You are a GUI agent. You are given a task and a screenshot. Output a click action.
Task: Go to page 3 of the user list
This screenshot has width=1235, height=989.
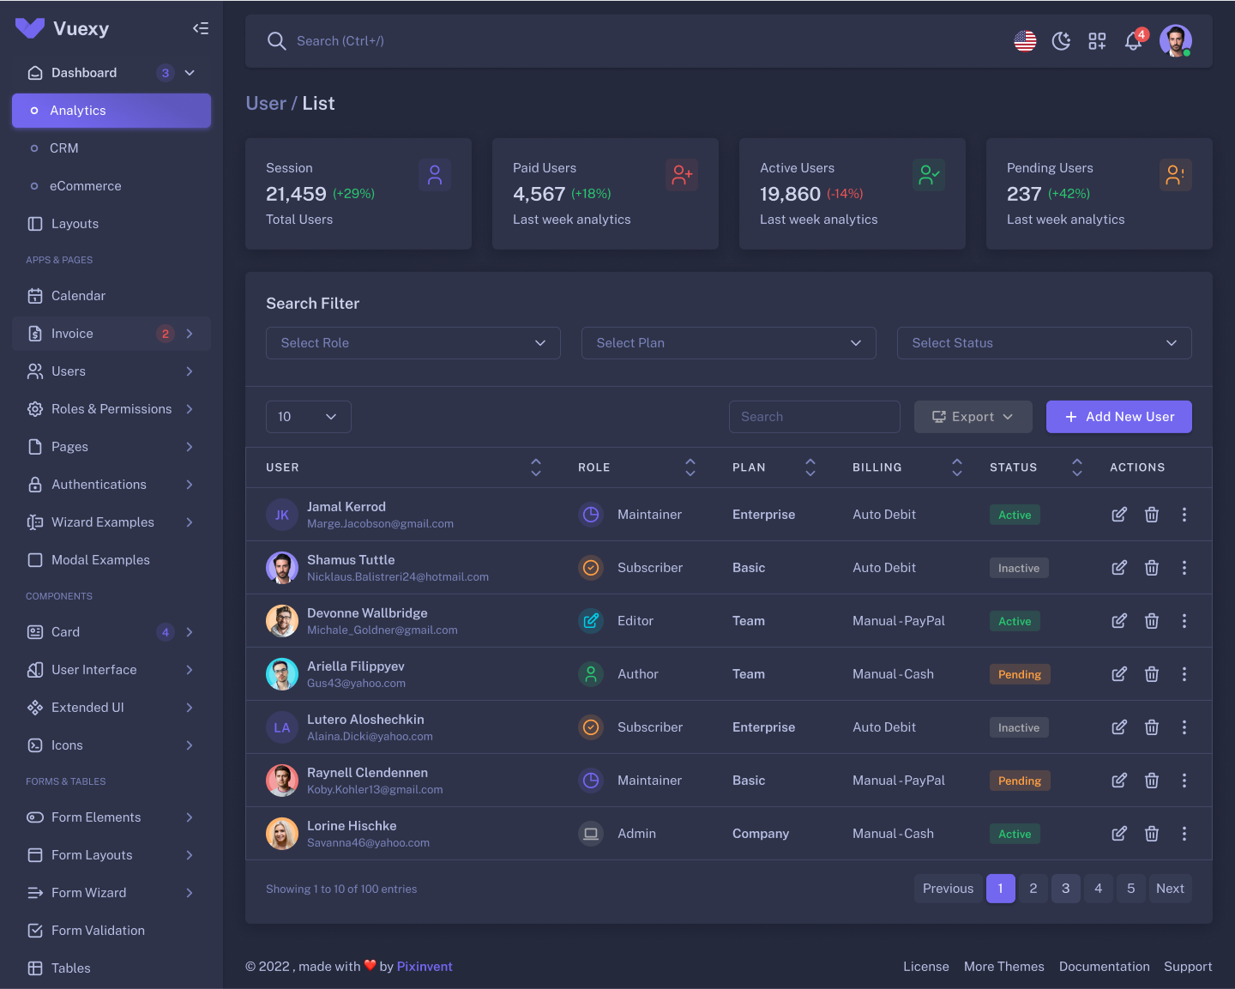(1065, 889)
